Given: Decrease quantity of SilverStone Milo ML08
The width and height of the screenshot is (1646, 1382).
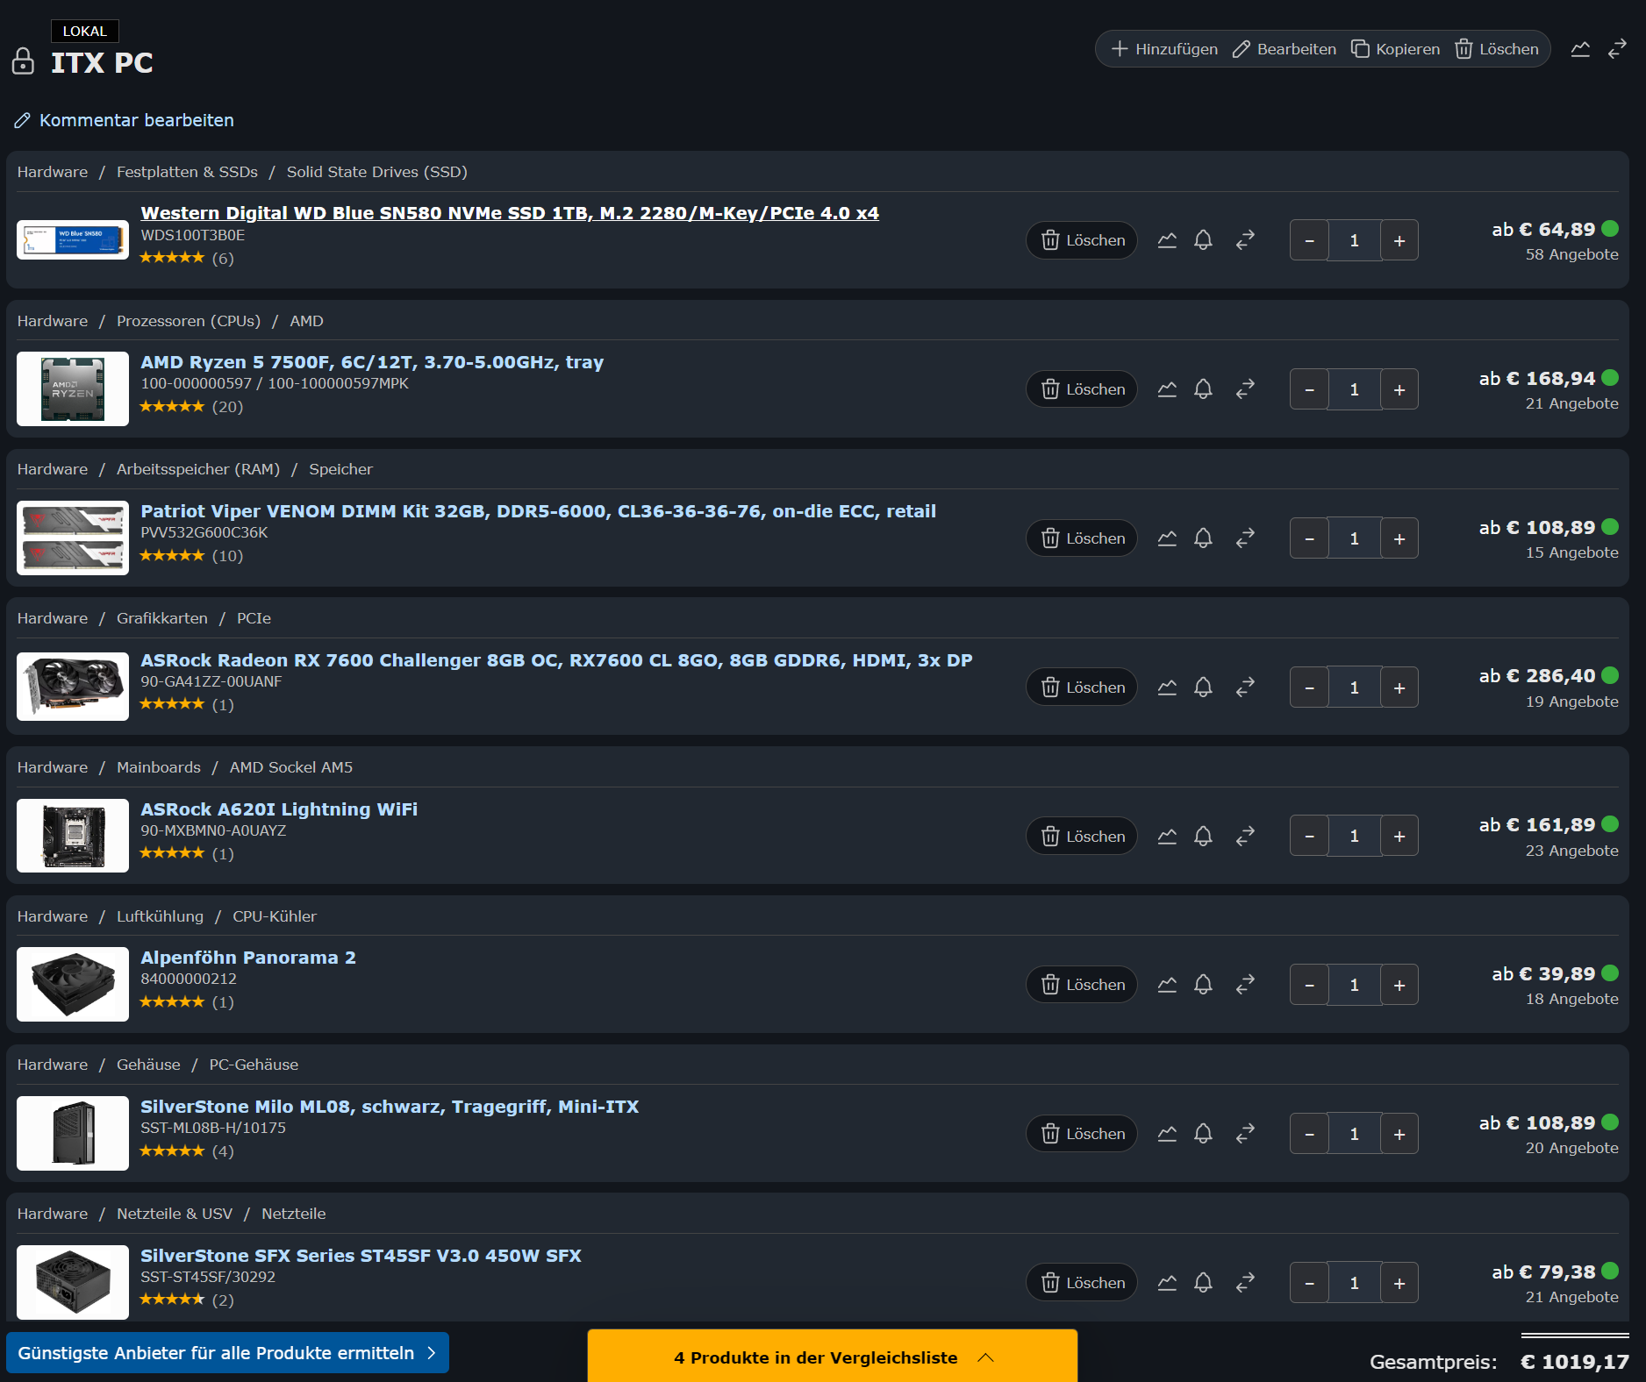Looking at the screenshot, I should (1309, 1134).
